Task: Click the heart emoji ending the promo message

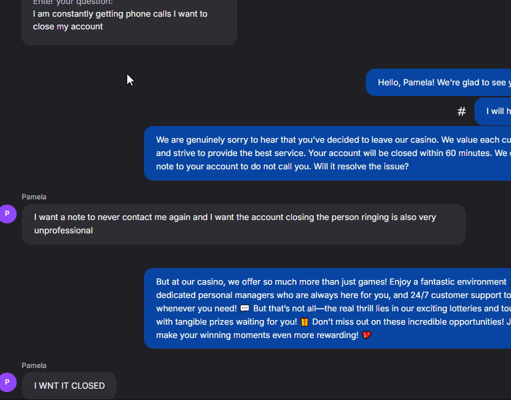Action: pos(366,335)
